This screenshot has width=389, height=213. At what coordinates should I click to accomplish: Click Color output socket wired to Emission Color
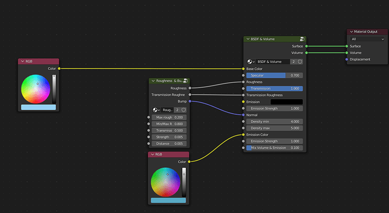189,162
